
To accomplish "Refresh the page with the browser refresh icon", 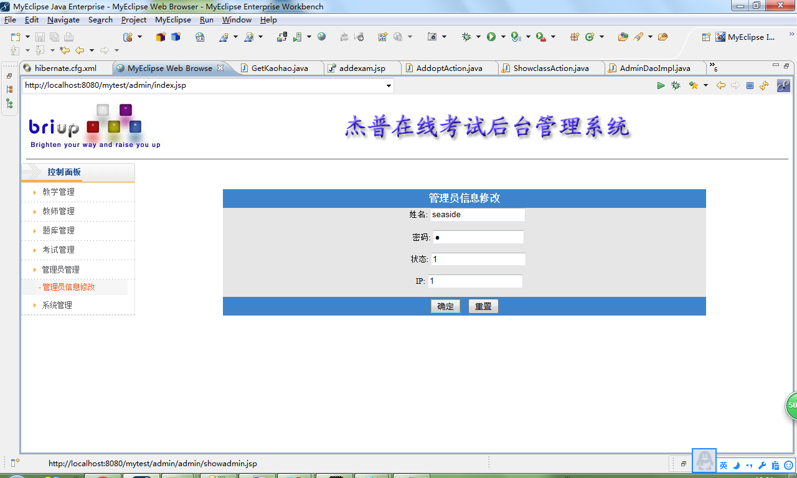I will click(764, 85).
